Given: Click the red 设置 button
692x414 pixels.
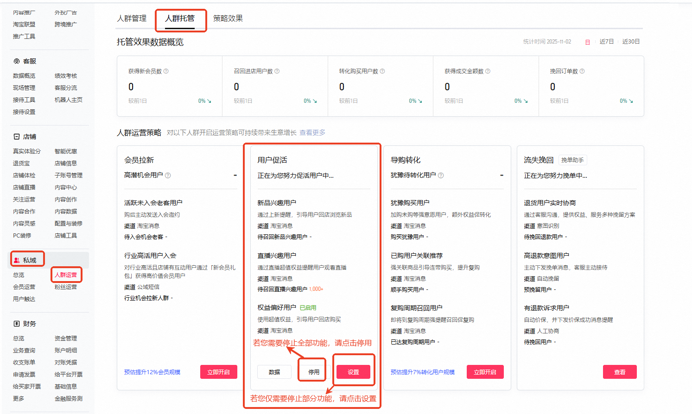Looking at the screenshot, I should tap(353, 372).
